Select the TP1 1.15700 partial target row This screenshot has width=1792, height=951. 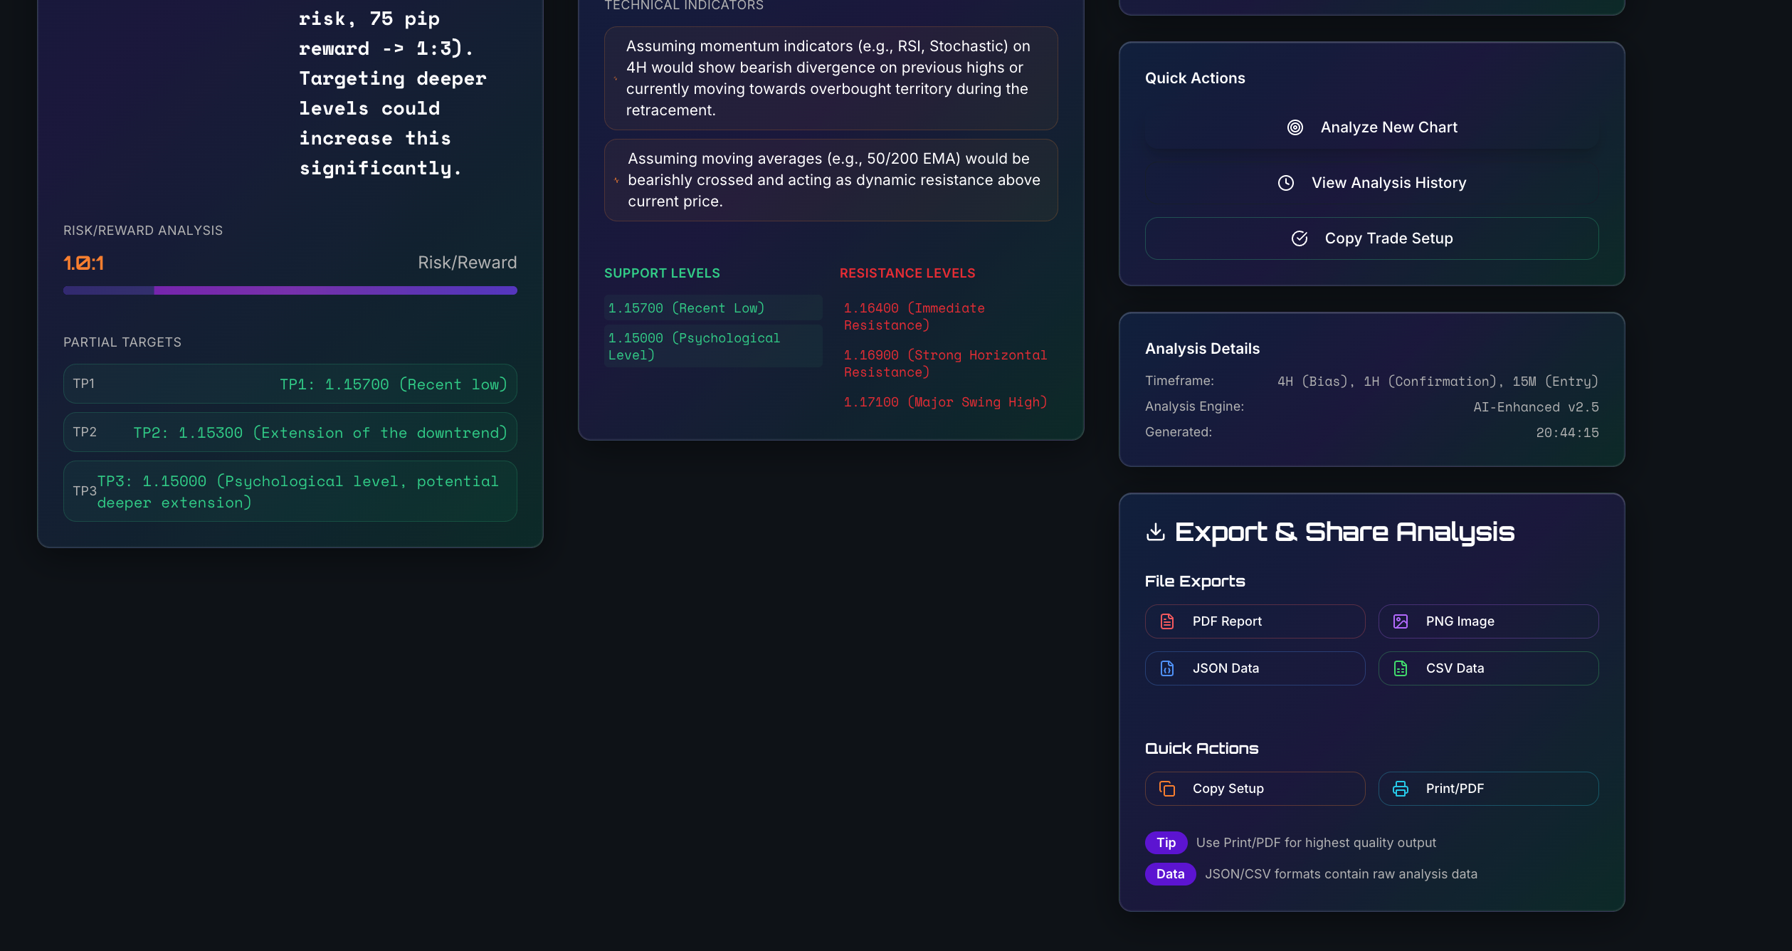pos(290,384)
